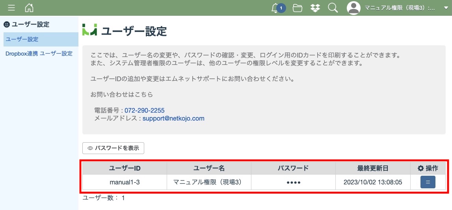Click the support@netkojo.com email link
This screenshot has height=210, width=452.
coord(173,118)
